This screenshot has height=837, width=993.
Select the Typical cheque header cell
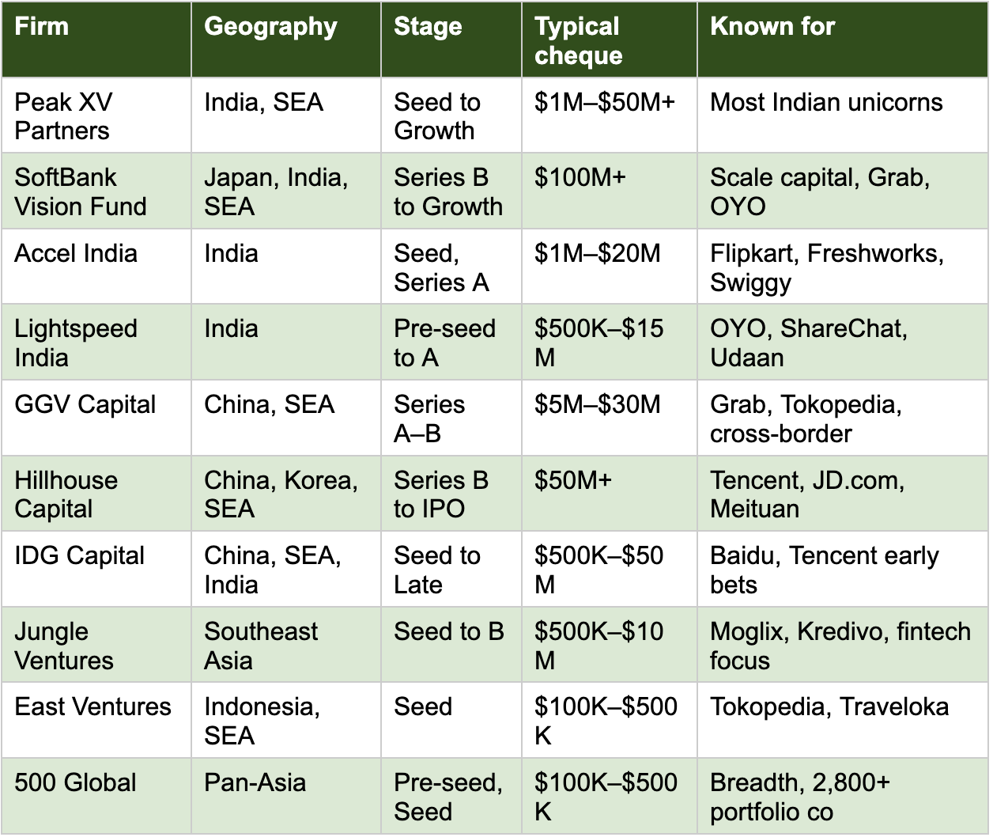point(610,40)
